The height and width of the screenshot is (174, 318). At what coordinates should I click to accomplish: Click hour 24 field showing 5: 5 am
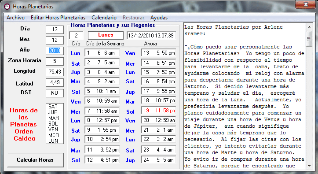[159, 160]
